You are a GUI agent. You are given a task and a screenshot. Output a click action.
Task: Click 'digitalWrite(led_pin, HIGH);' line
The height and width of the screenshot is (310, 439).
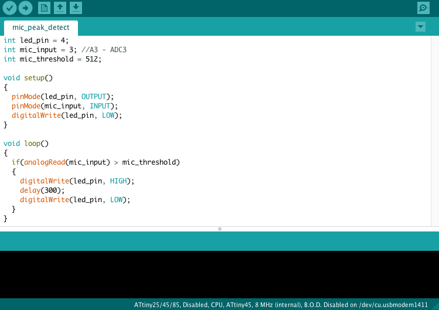point(77,181)
